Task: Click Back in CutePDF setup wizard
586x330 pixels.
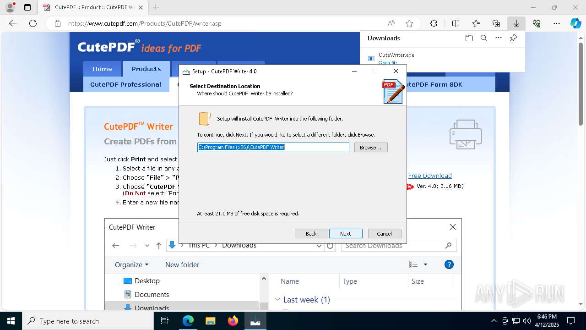Action: [x=311, y=234]
